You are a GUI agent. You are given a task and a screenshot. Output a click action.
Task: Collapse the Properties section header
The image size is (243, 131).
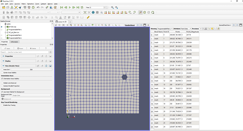18,56
